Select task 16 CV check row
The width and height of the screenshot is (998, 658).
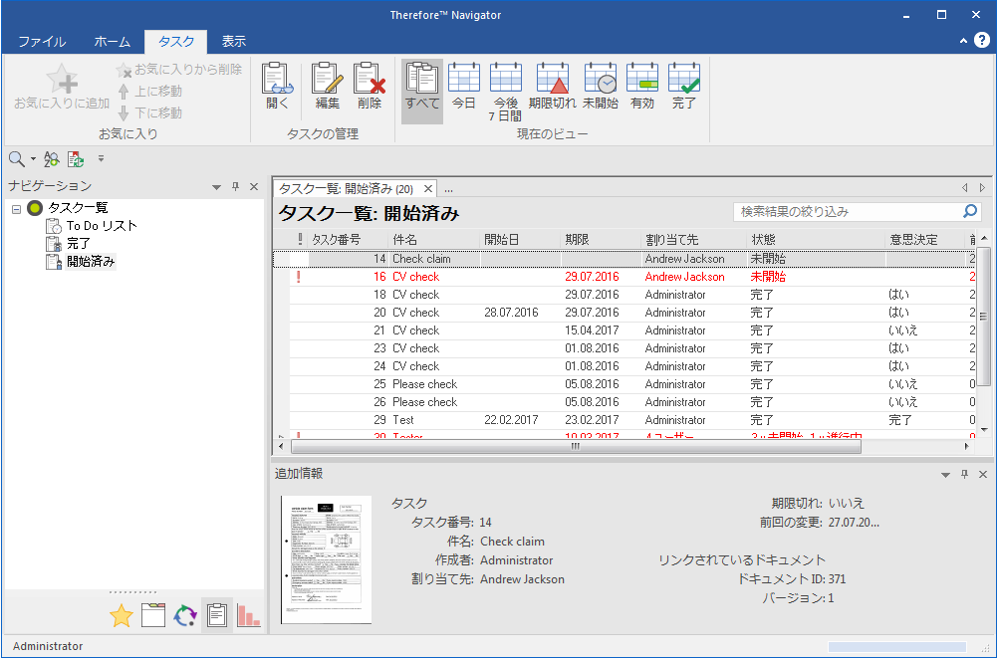pos(624,277)
